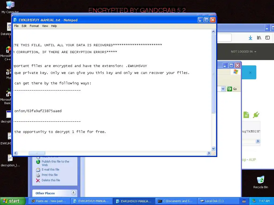Image resolution: width=274 pixels, height=205 pixels.
Task: Click the green plug icon on paste page
Action: coord(256,115)
